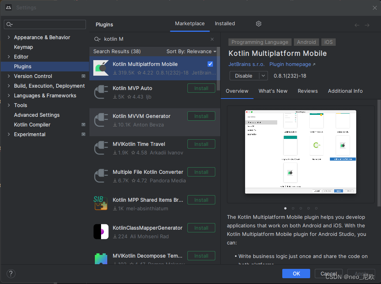Install the KotlinClassMapperGenerator plugin
The width and height of the screenshot is (381, 284).
coord(201,228)
